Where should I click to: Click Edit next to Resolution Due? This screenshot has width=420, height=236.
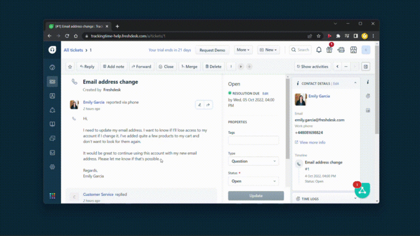click(x=265, y=93)
